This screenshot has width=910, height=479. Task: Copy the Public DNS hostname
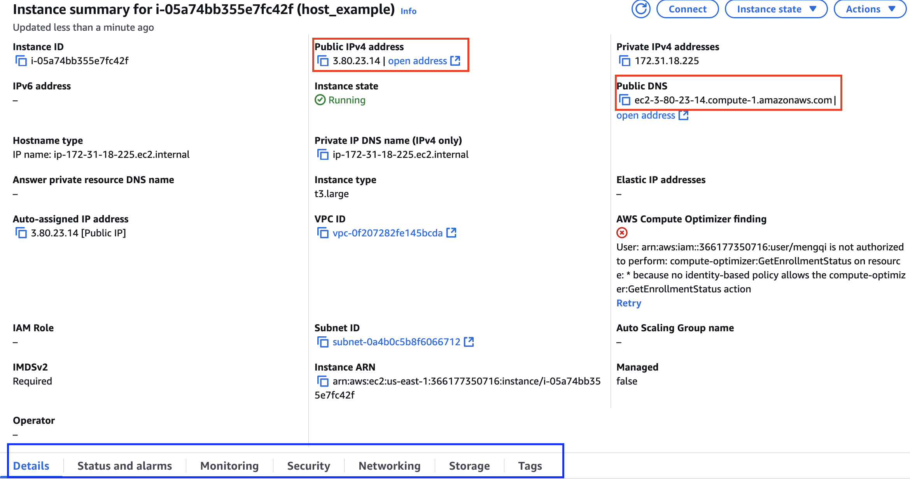(x=625, y=100)
